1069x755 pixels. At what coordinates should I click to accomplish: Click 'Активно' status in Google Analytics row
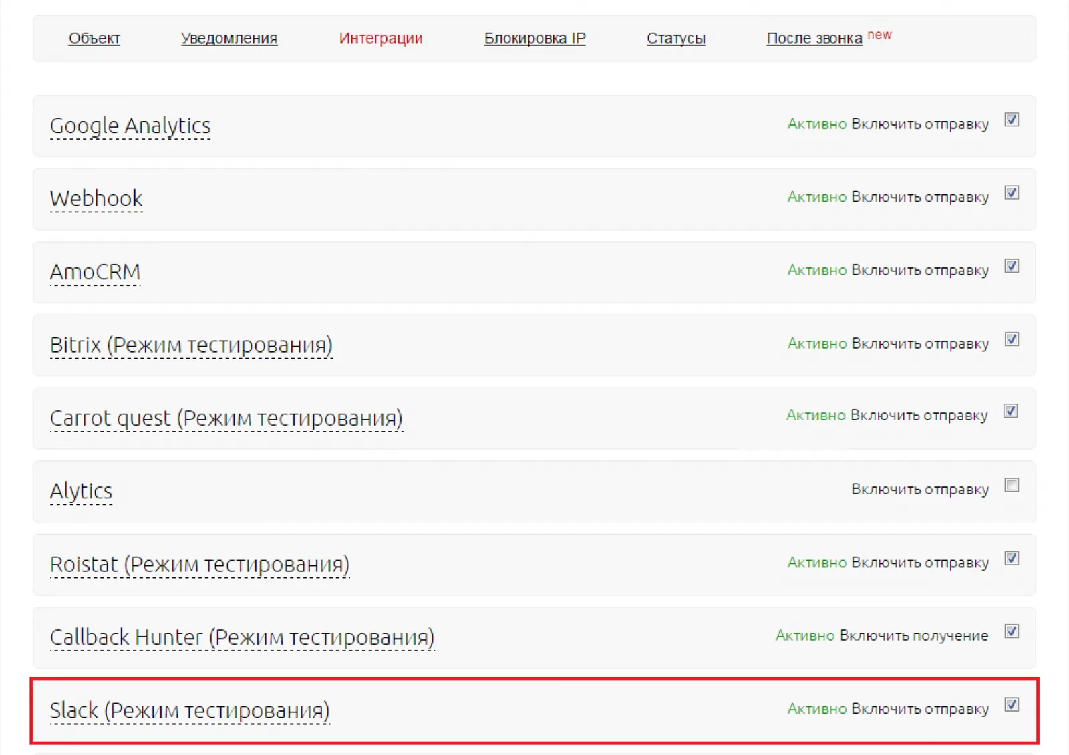(x=816, y=124)
